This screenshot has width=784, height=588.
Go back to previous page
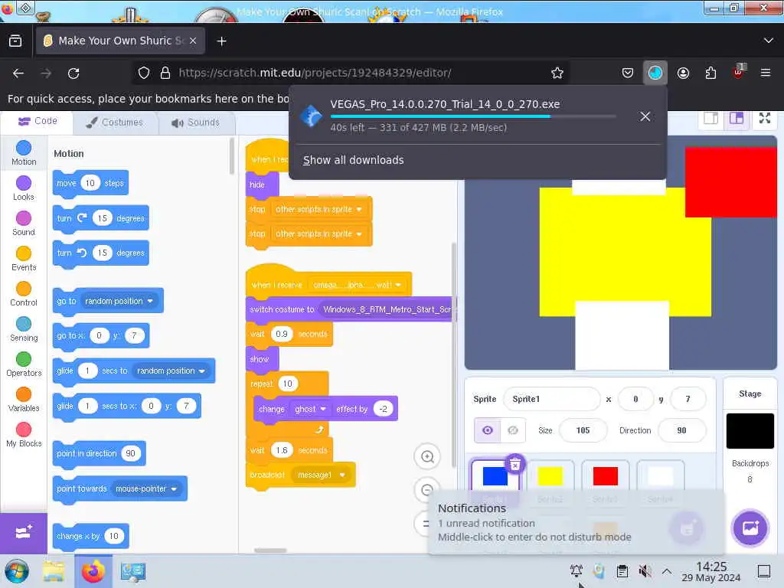(18, 73)
